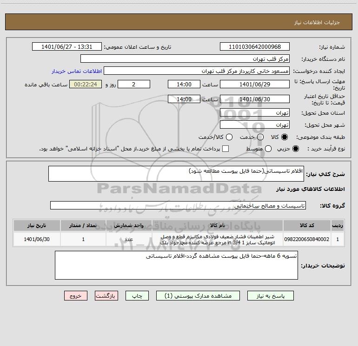Click the days remaining field showing 2

(134, 84)
